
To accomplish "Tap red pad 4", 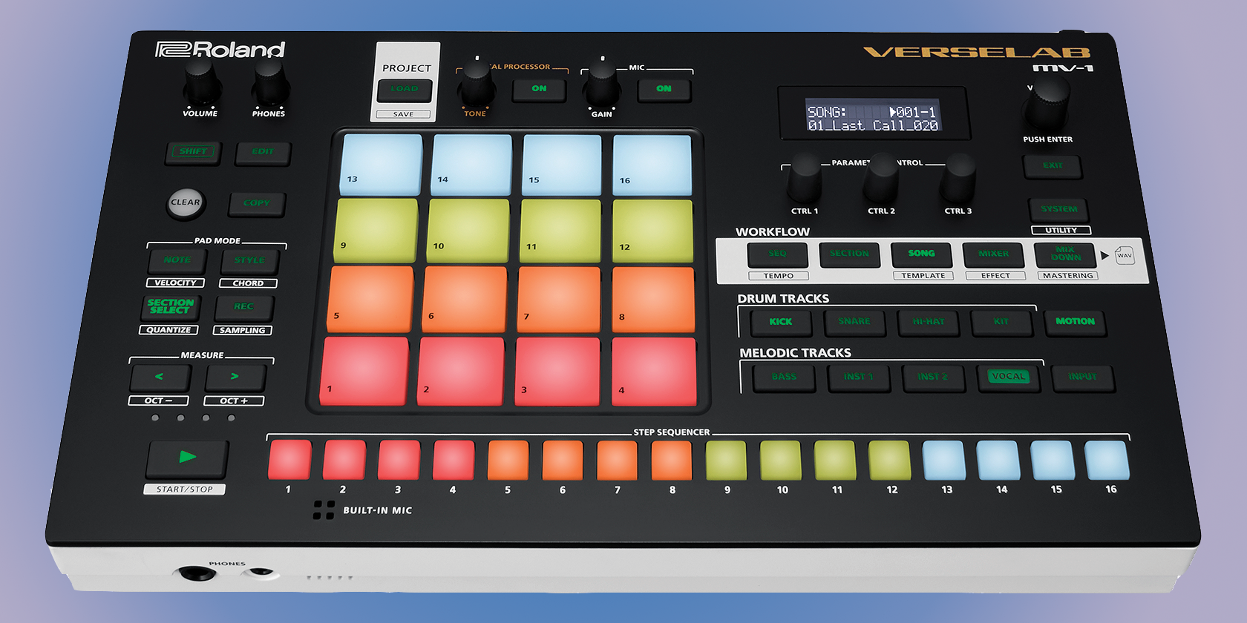I will [x=654, y=372].
